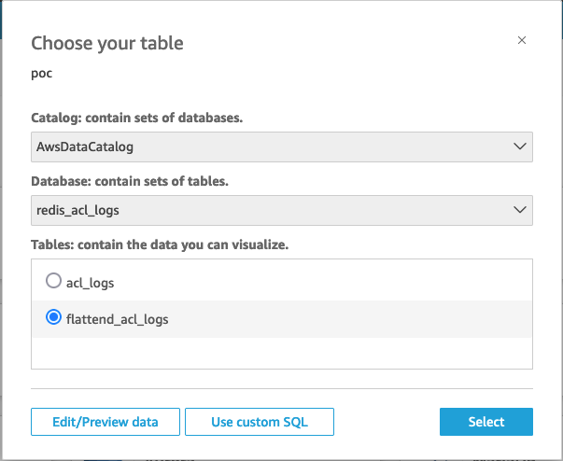Click the poc data source name

coord(42,73)
